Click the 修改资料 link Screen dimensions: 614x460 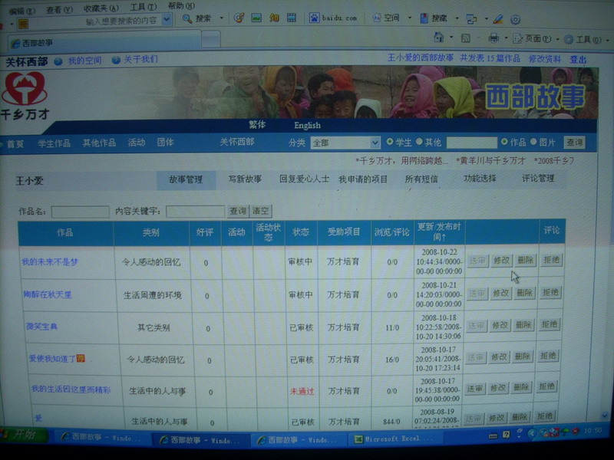(x=544, y=59)
